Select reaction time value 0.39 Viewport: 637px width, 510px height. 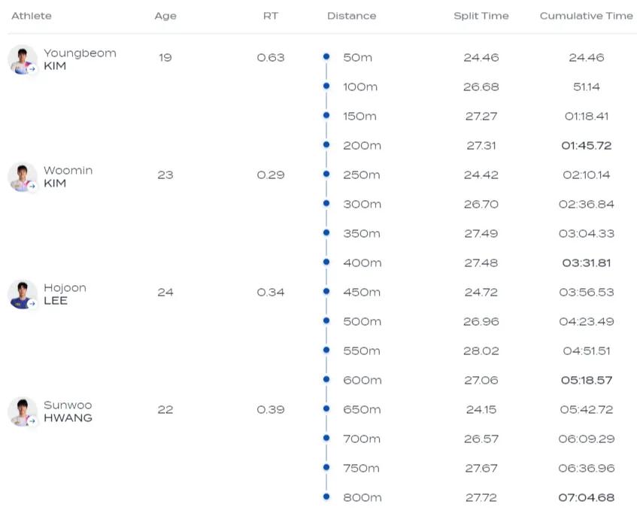click(271, 410)
